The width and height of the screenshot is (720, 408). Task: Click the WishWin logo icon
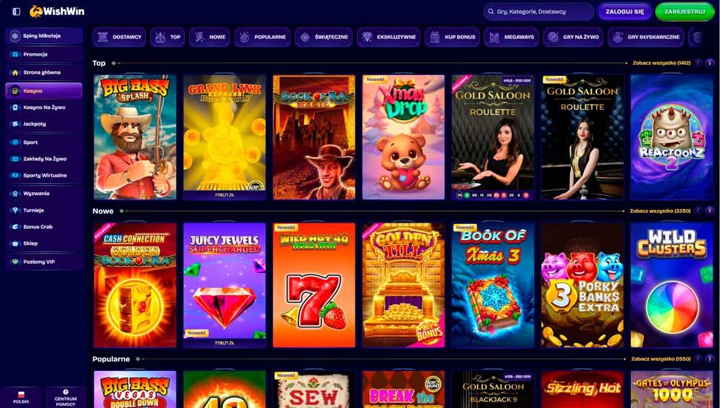click(36, 11)
